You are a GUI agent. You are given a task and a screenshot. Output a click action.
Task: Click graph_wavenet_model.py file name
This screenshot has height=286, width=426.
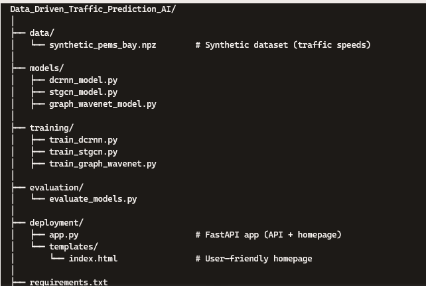(x=103, y=104)
